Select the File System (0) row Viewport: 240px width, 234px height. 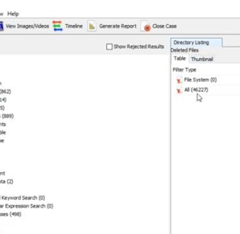point(206,80)
